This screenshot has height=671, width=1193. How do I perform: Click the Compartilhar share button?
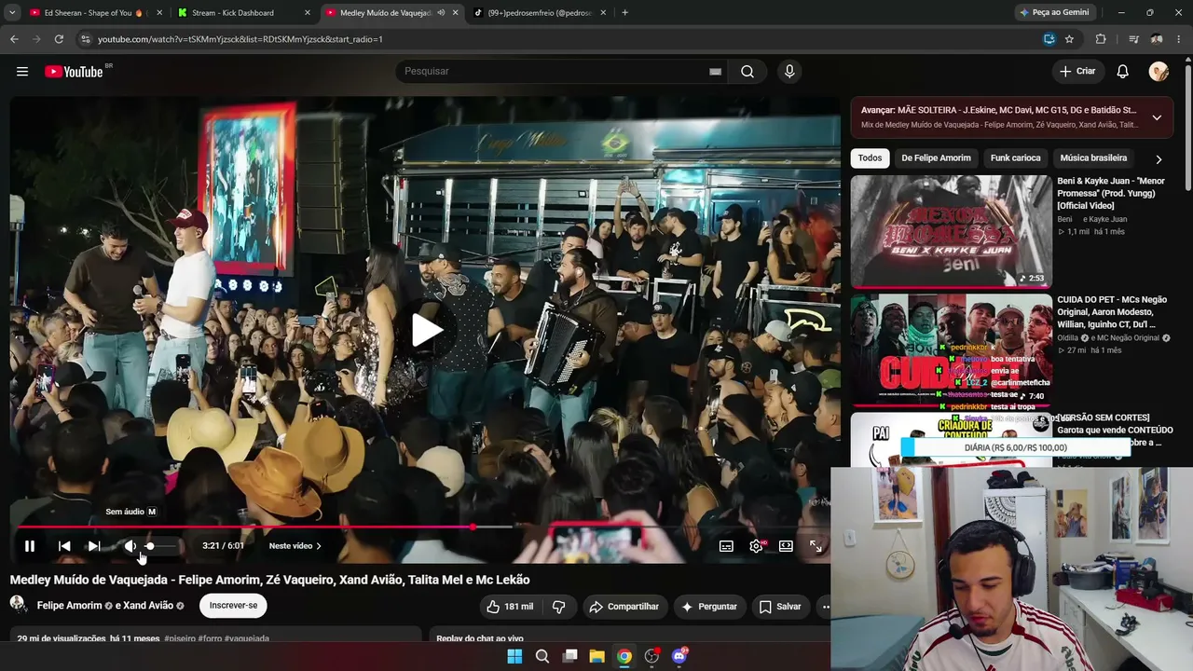click(624, 607)
